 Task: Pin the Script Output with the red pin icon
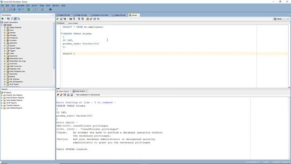(58, 95)
